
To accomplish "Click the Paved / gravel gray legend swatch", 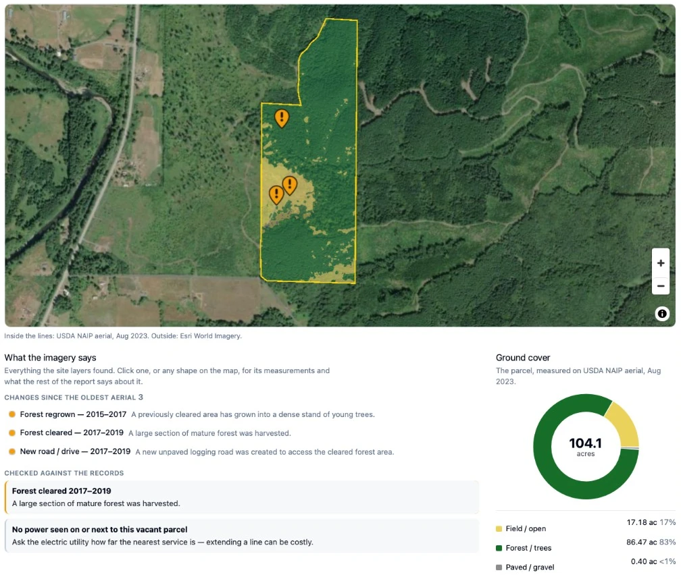I will tap(499, 568).
